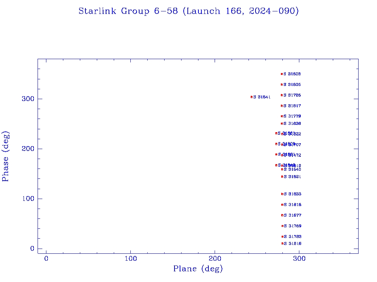
Task: Click the red marker beside S 31821
Action: click(282, 177)
